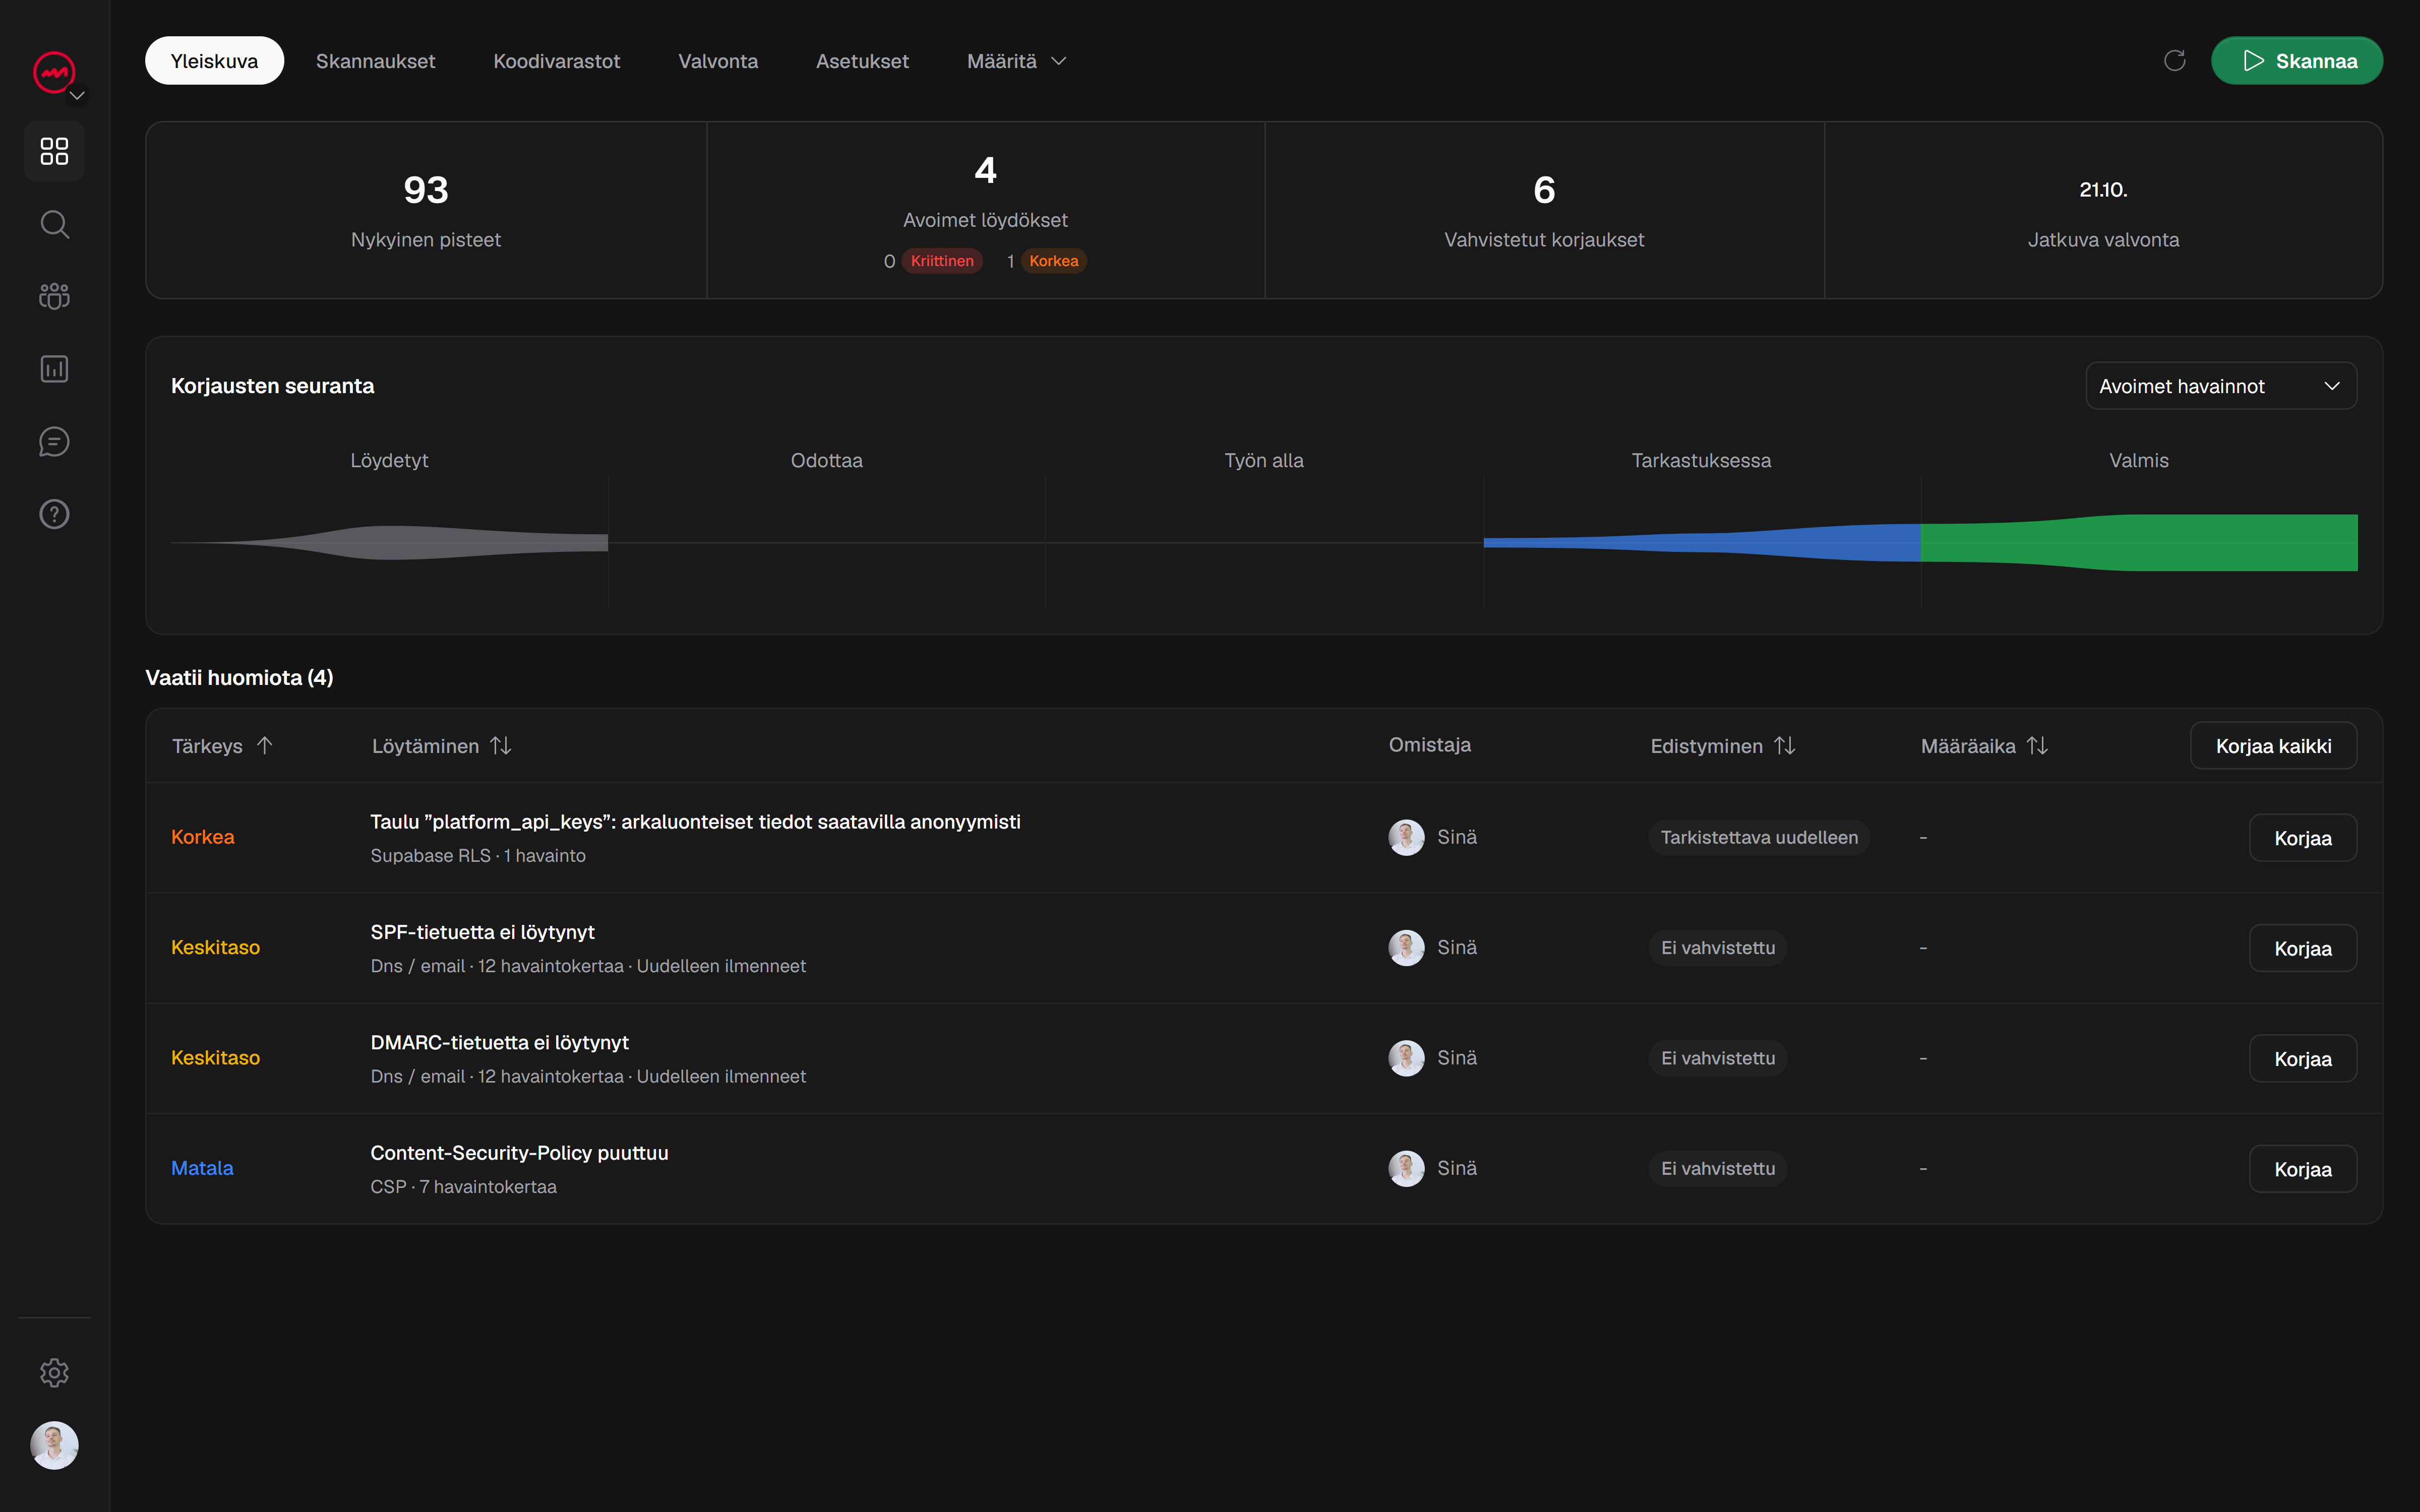Image resolution: width=2420 pixels, height=1512 pixels.
Task: Sort by Määräaika column arrows
Action: (x=2037, y=745)
